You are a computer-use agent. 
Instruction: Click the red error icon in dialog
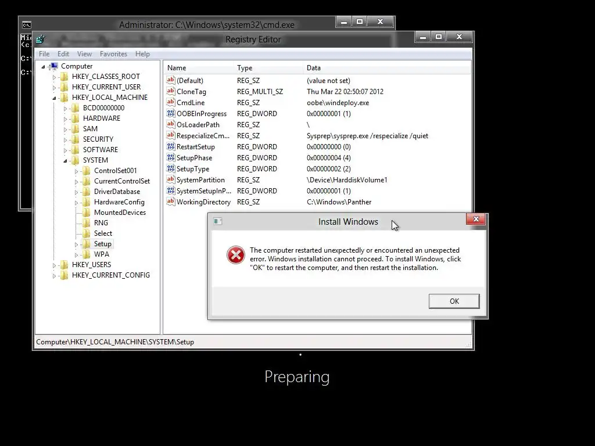(236, 254)
